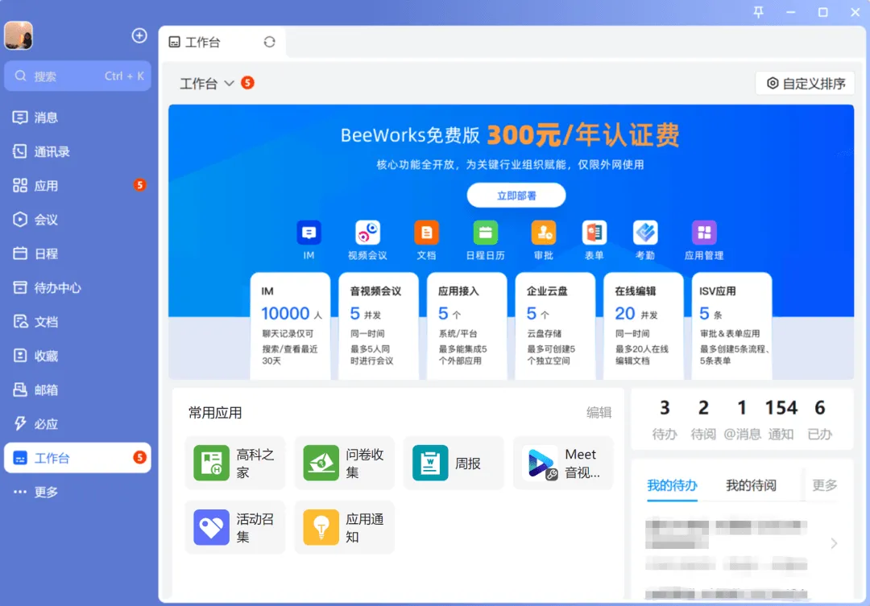Click 编辑 to edit common apps
The height and width of the screenshot is (606, 870).
click(599, 413)
